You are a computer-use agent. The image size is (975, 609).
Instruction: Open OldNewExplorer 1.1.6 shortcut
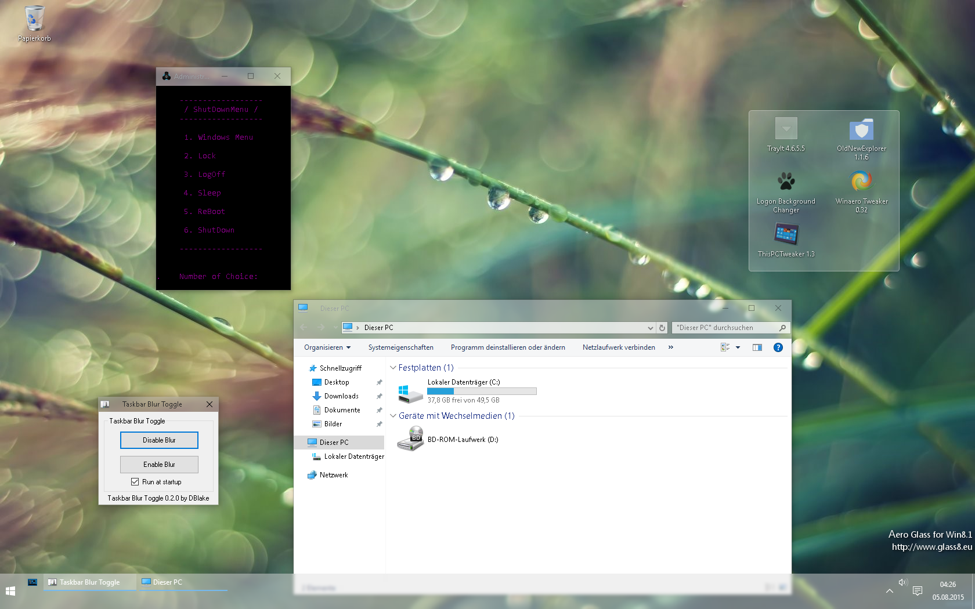861,139
